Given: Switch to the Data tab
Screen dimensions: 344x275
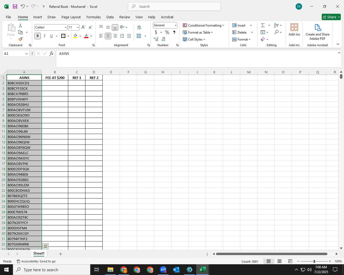Looking at the screenshot, I should pos(110,17).
